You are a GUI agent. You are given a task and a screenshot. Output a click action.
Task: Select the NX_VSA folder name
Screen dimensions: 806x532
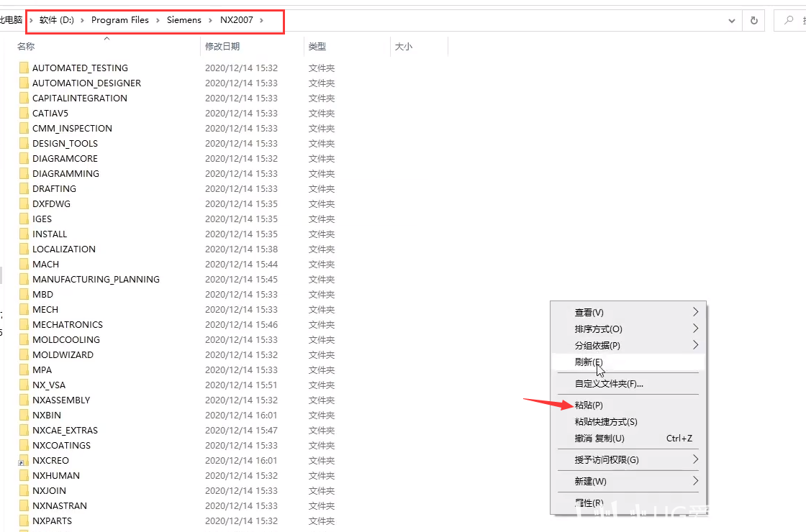[49, 385]
